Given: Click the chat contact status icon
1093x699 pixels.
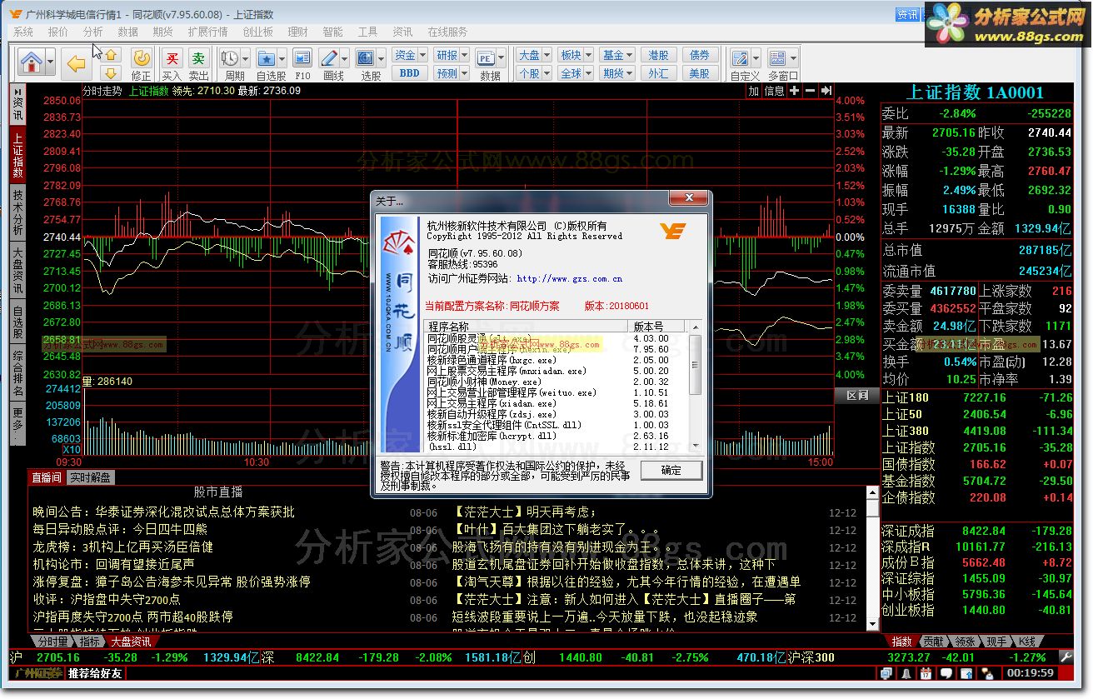Looking at the screenshot, I should (986, 672).
